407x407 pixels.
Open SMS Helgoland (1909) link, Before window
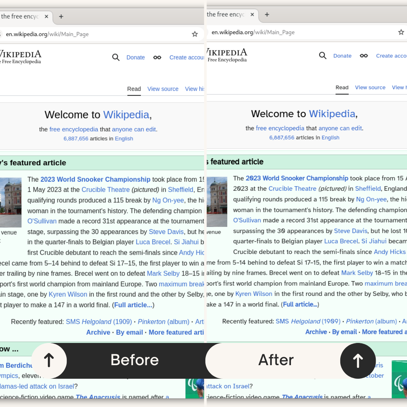99,322
